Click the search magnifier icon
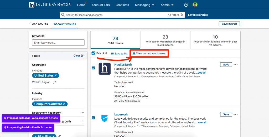The image size is (269, 137). pos(63,15)
